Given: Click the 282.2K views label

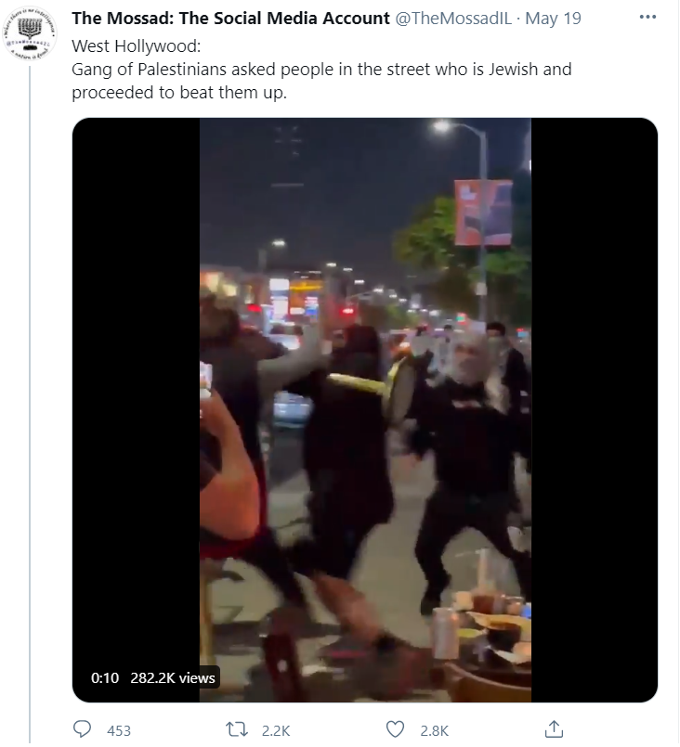Looking at the screenshot, I should pos(173,677).
